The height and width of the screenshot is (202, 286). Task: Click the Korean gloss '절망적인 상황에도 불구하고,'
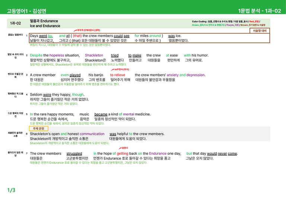click(x=50, y=60)
